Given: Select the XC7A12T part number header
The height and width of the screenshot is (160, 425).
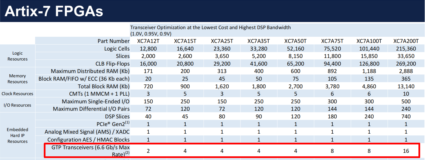Looking at the screenshot, I should [x=148, y=41].
